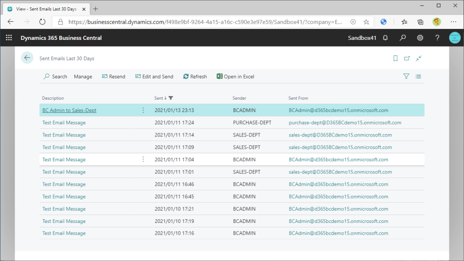Open a new browser tab
The height and width of the screenshot is (261, 464).
(95, 9)
